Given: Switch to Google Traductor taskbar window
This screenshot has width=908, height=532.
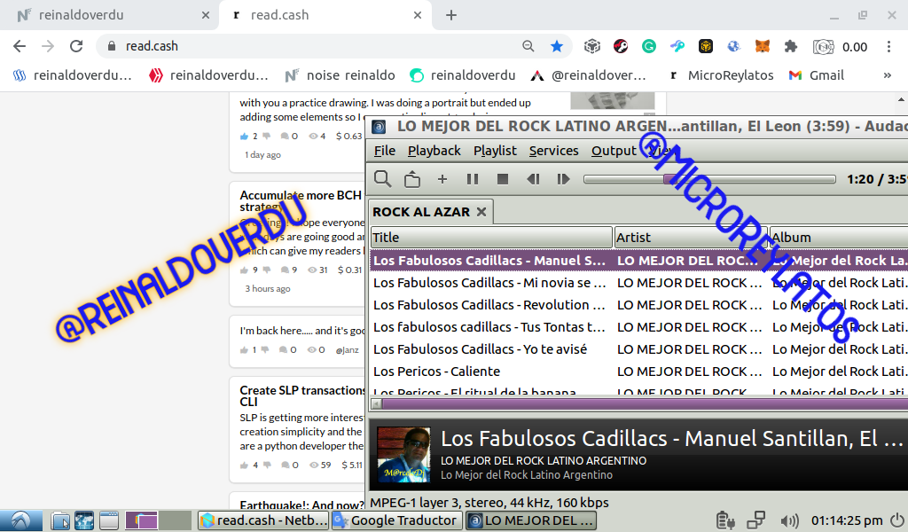Looking at the screenshot, I should 397,520.
